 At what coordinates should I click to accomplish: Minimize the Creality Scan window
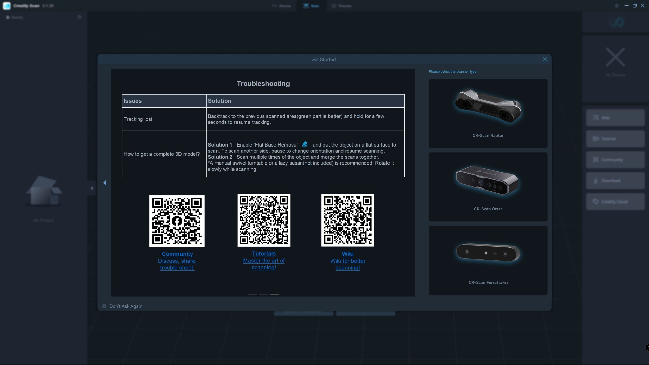[626, 6]
